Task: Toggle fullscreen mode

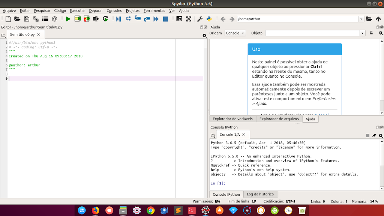Action: tap(188, 19)
